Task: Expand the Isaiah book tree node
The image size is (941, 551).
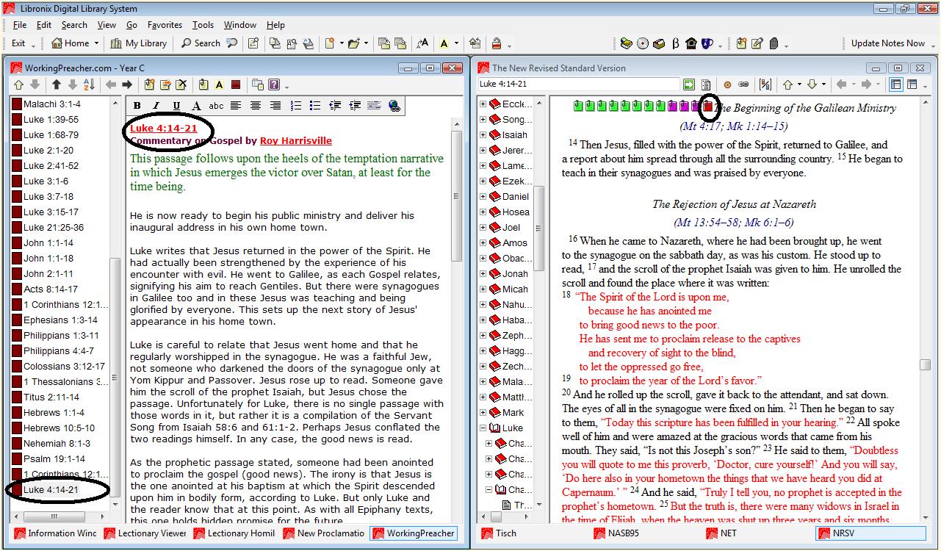Action: click(x=483, y=135)
